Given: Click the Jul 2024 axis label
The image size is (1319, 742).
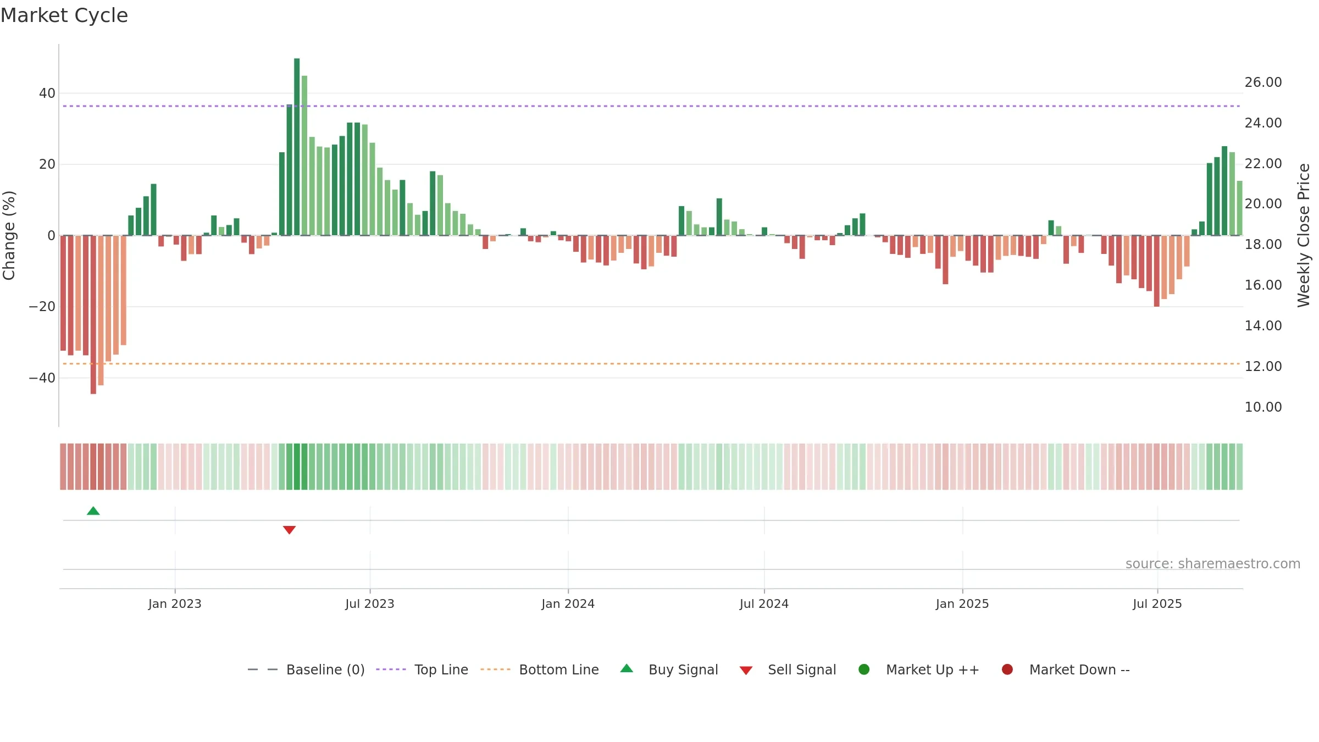Looking at the screenshot, I should coord(764,604).
